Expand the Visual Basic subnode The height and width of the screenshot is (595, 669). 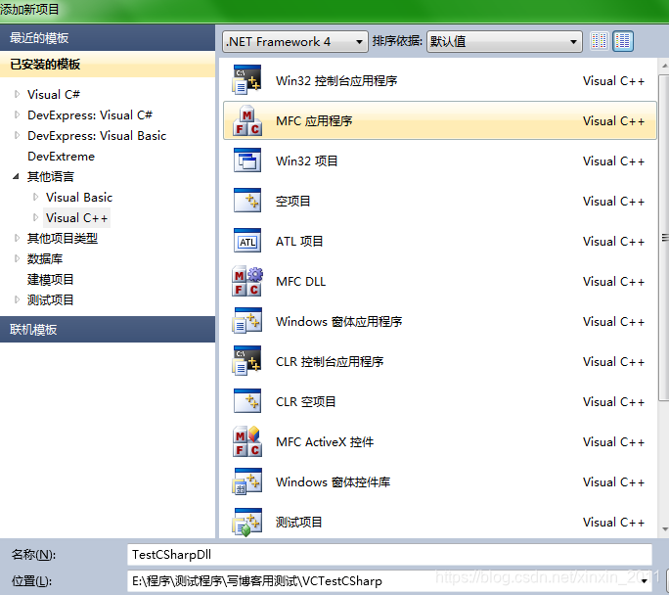pos(35,197)
